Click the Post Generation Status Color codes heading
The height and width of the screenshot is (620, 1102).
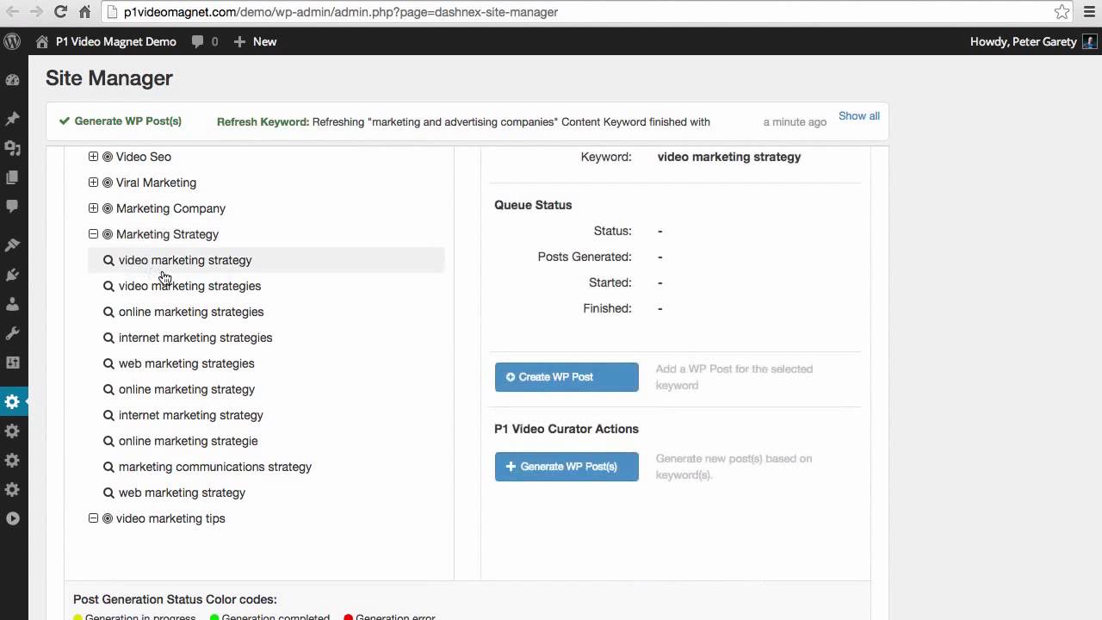click(175, 599)
